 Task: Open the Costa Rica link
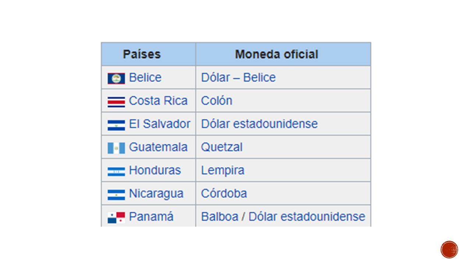[158, 100]
